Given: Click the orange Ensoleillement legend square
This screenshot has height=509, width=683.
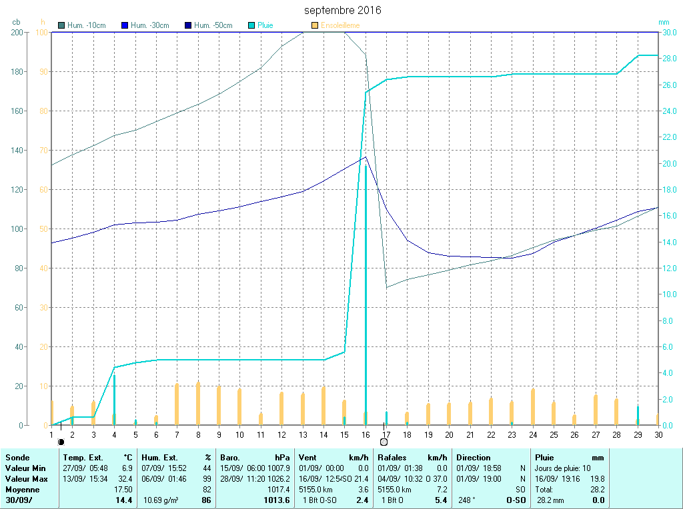Looking at the screenshot, I should [x=315, y=25].
